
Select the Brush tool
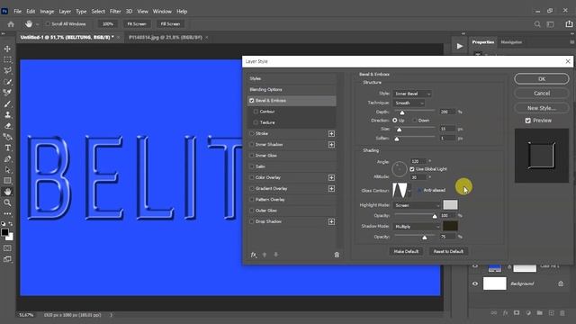click(x=7, y=104)
